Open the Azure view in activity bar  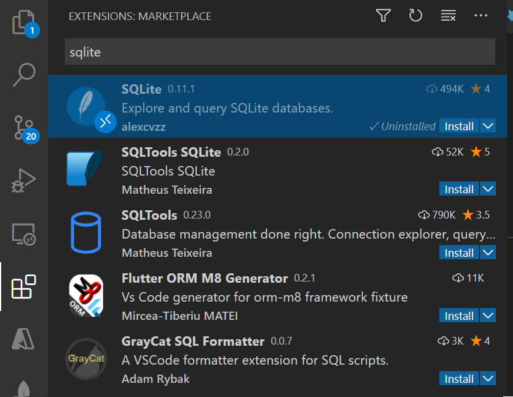23,339
